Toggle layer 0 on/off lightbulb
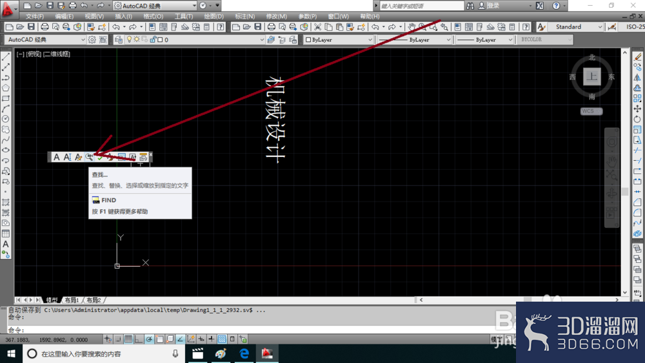Image resolution: width=645 pixels, height=363 pixels. tap(129, 39)
